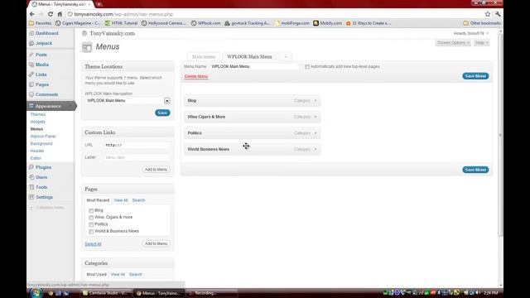530x298 pixels.
Task: Click the Theme Locations Save button
Action: (x=162, y=113)
